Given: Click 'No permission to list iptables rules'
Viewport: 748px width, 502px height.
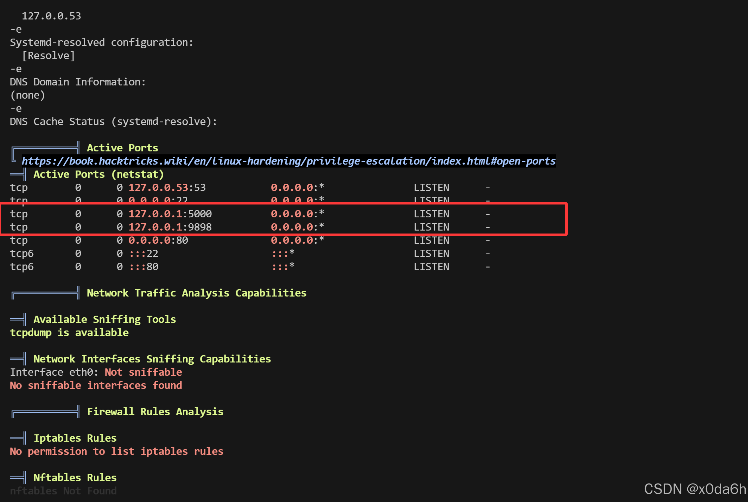Looking at the screenshot, I should [x=116, y=451].
